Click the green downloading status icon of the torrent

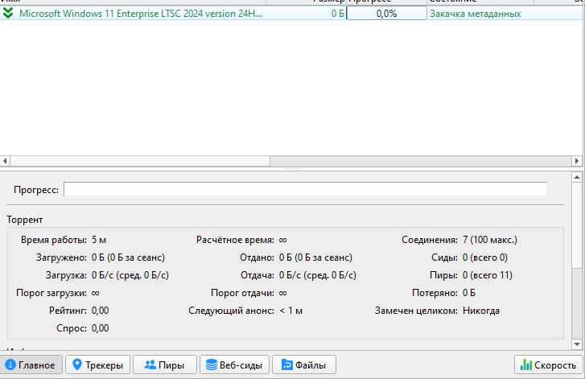(8, 14)
